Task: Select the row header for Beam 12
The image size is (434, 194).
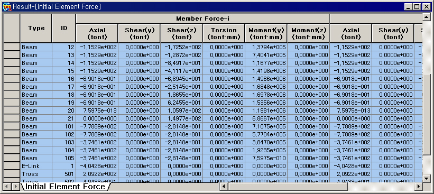Action: point(12,47)
